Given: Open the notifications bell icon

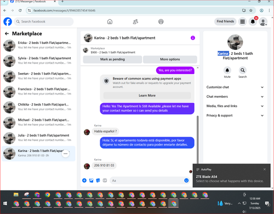Looking at the screenshot, I should tap(253, 21).
